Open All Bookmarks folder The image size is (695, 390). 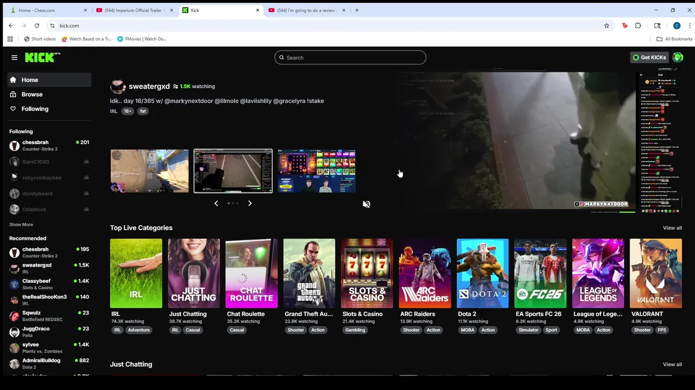674,39
